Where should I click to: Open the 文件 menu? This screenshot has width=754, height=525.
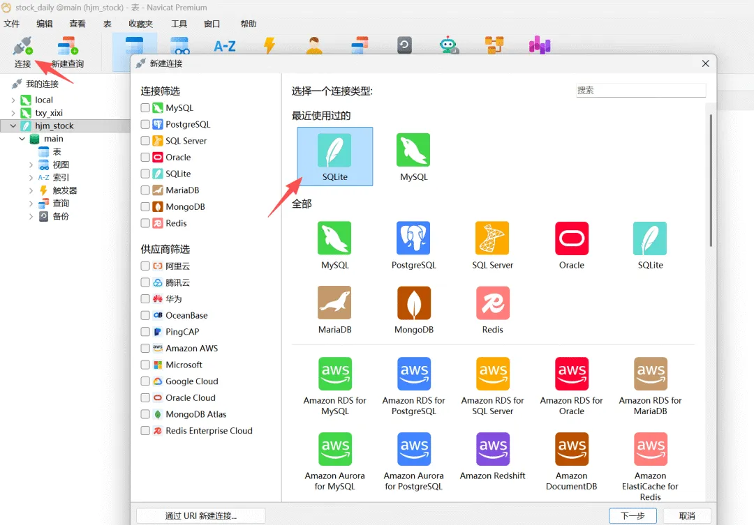(x=12, y=24)
